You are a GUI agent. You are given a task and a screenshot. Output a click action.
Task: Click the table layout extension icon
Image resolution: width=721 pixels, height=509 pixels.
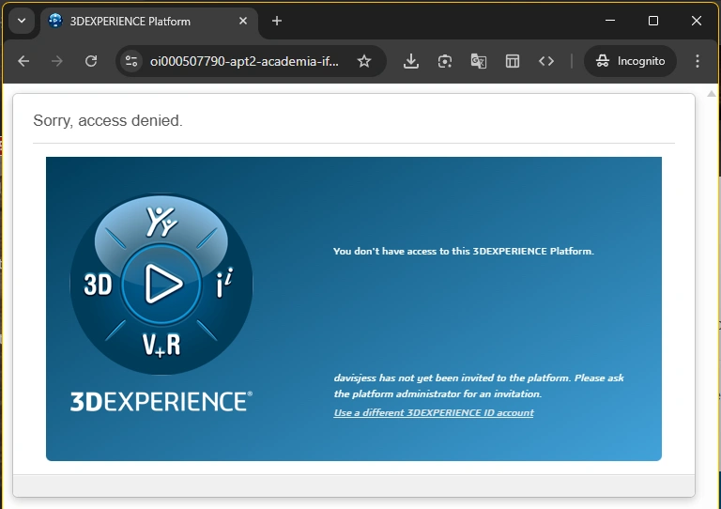pos(513,61)
